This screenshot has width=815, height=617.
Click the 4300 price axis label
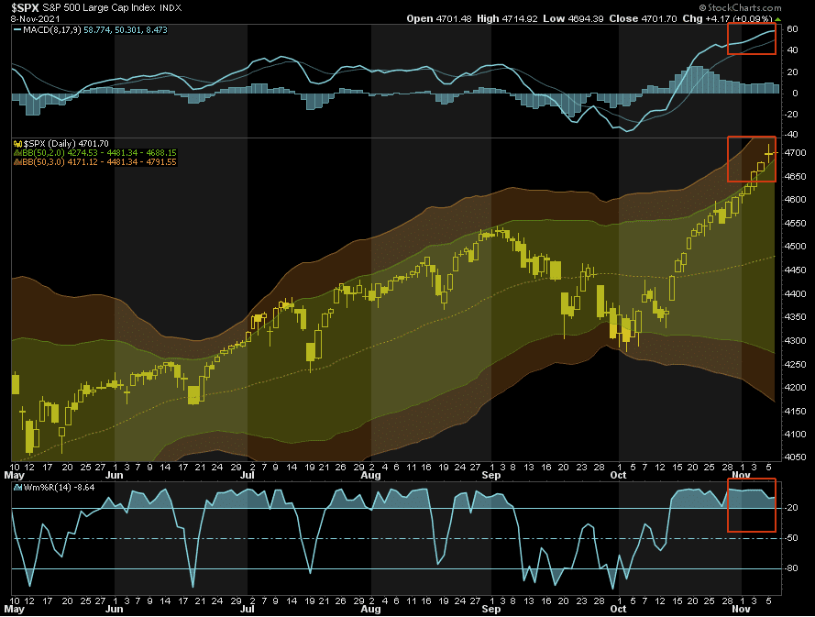796,341
